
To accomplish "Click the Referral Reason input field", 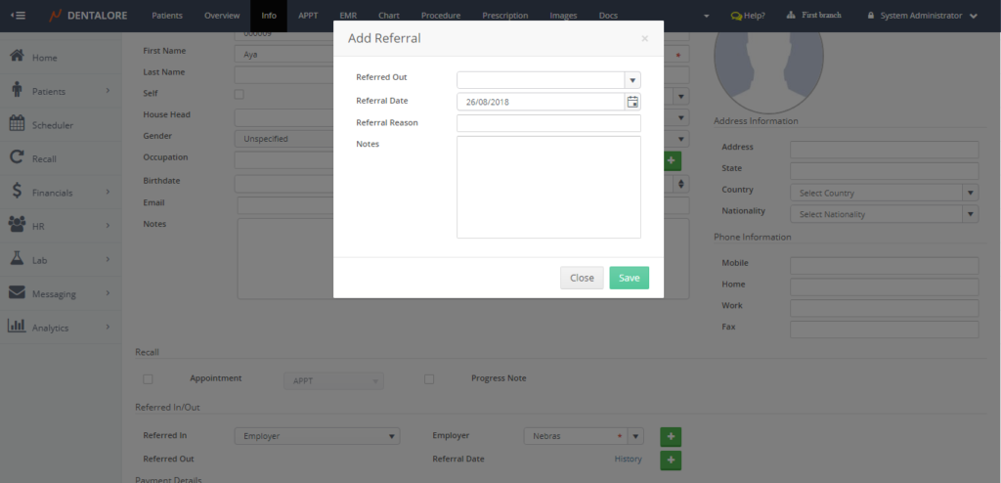I will [548, 123].
